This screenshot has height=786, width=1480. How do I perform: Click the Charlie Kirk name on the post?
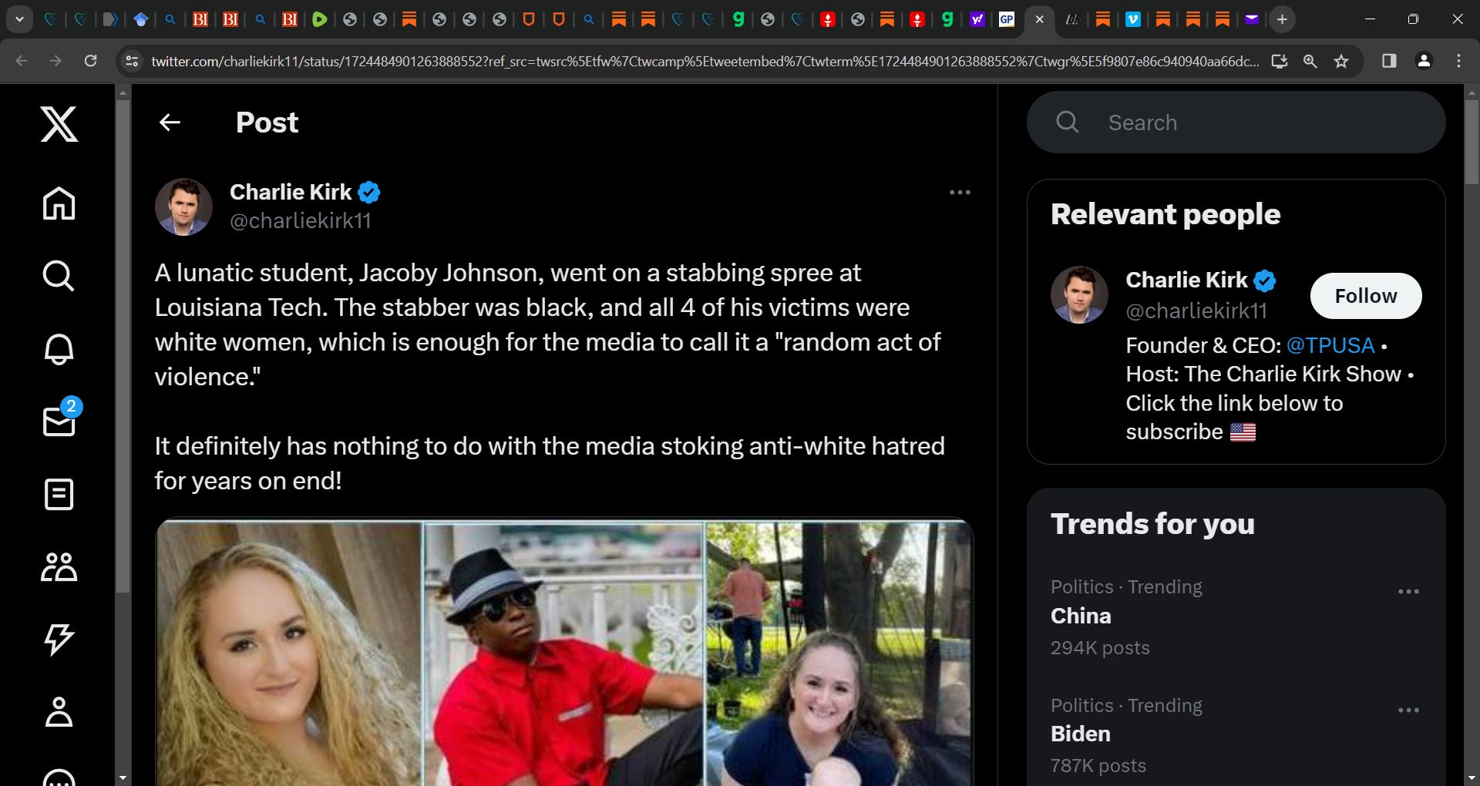click(x=291, y=192)
